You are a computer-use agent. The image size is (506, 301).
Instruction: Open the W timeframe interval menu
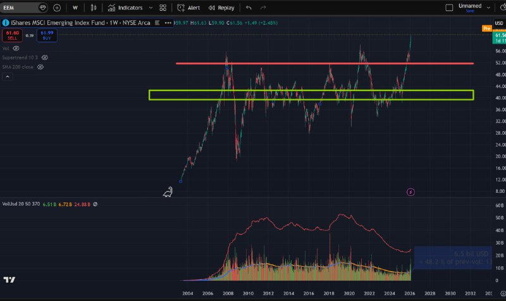[75, 8]
